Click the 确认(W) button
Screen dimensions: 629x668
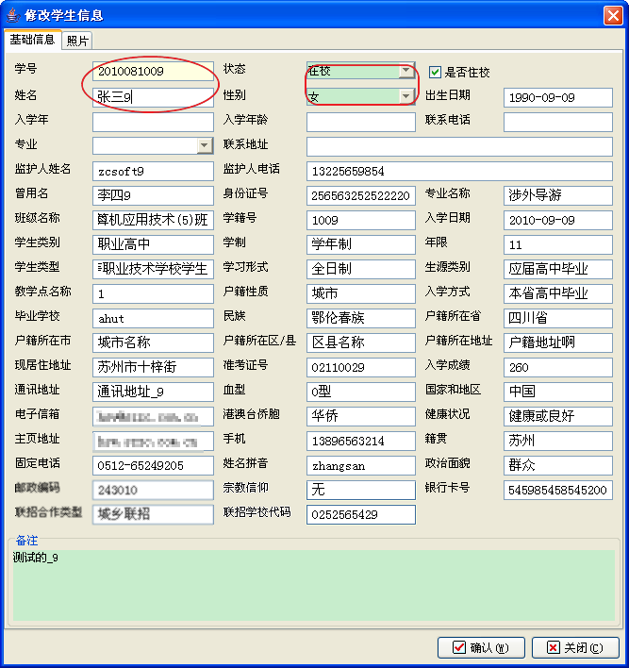click(x=481, y=647)
